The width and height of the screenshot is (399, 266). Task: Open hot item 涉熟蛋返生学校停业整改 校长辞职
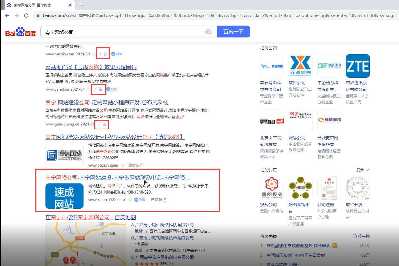298,246
